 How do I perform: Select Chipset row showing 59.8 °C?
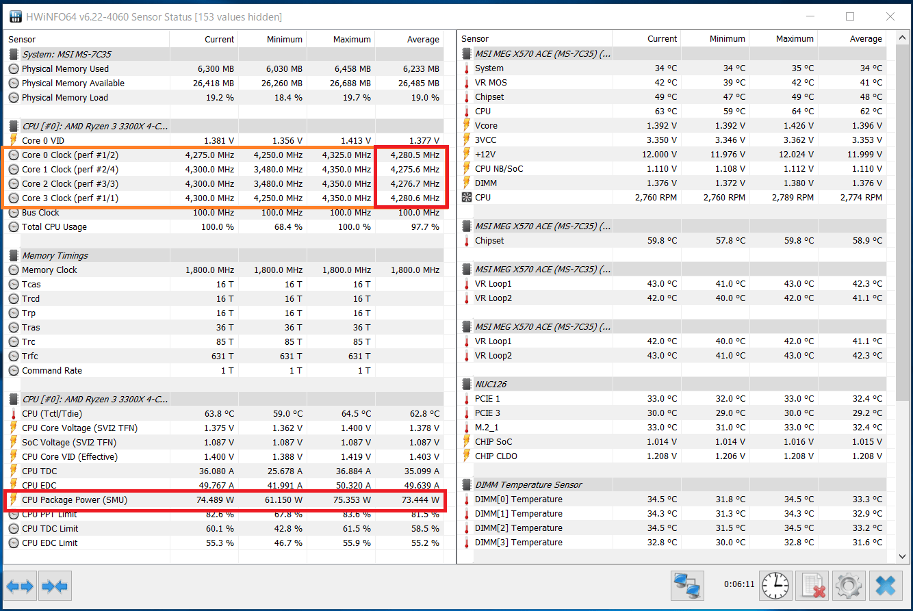[672, 240]
